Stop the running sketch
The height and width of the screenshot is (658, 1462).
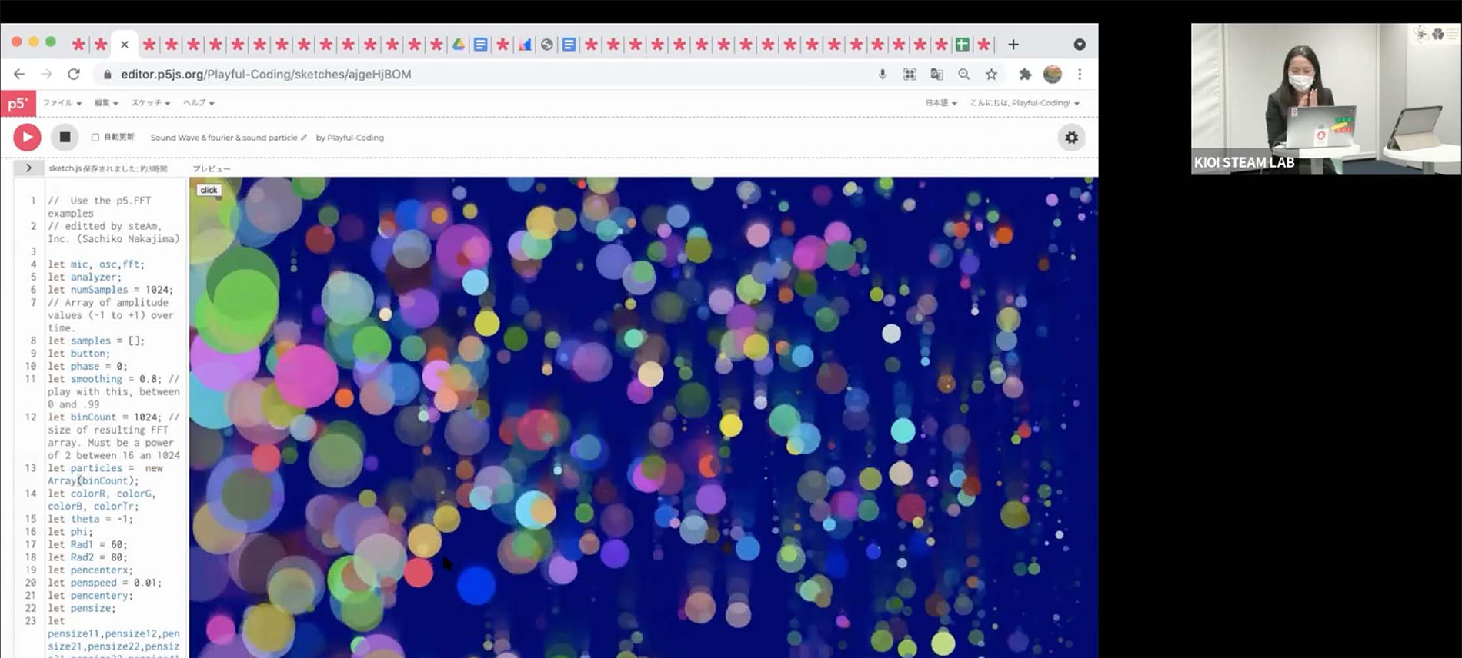(65, 138)
